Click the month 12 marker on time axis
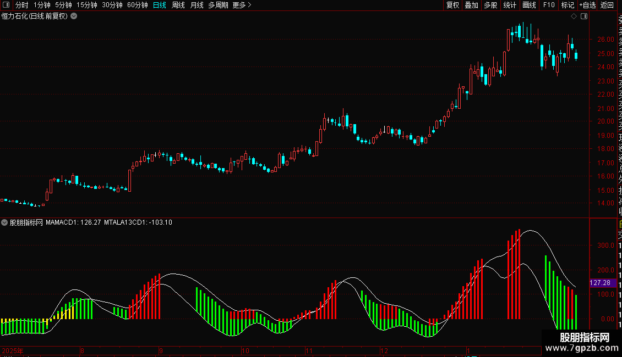622x357 pixels. click(x=384, y=350)
